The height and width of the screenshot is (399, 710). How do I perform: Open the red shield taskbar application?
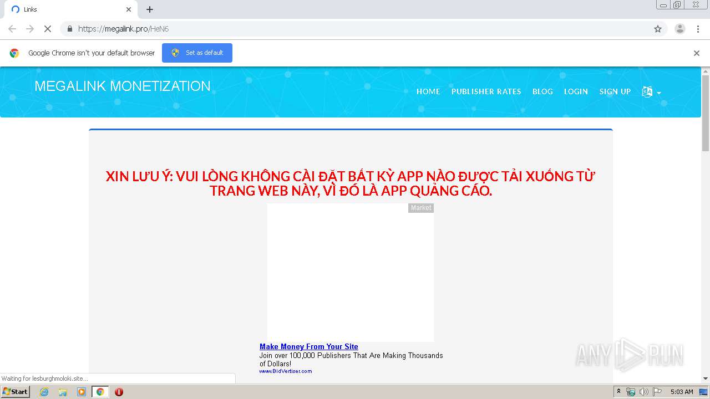[119, 392]
